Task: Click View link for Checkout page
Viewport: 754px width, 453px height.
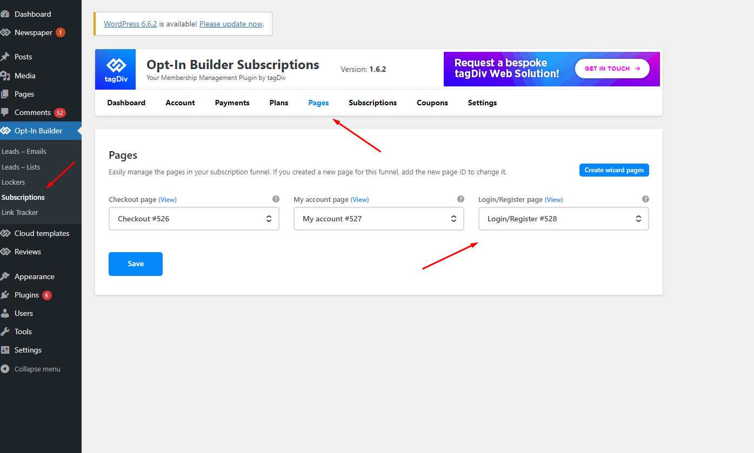Action: pyautogui.click(x=168, y=199)
